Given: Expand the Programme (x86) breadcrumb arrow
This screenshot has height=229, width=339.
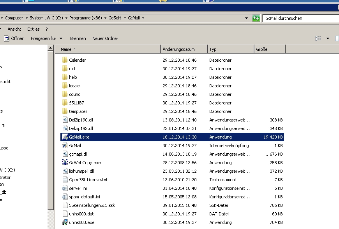Looking at the screenshot, I should 105,18.
